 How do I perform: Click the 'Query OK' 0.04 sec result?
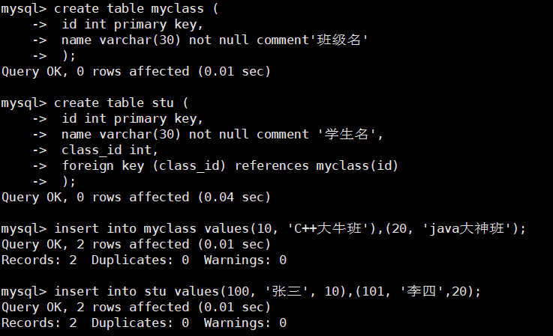click(136, 197)
